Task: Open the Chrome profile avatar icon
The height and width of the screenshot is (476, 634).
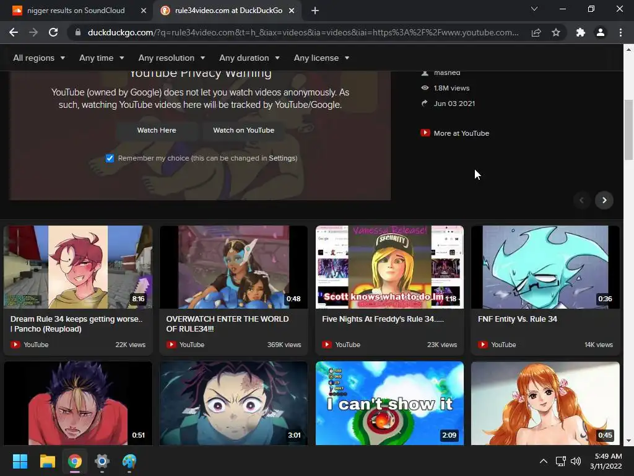Action: (x=601, y=32)
